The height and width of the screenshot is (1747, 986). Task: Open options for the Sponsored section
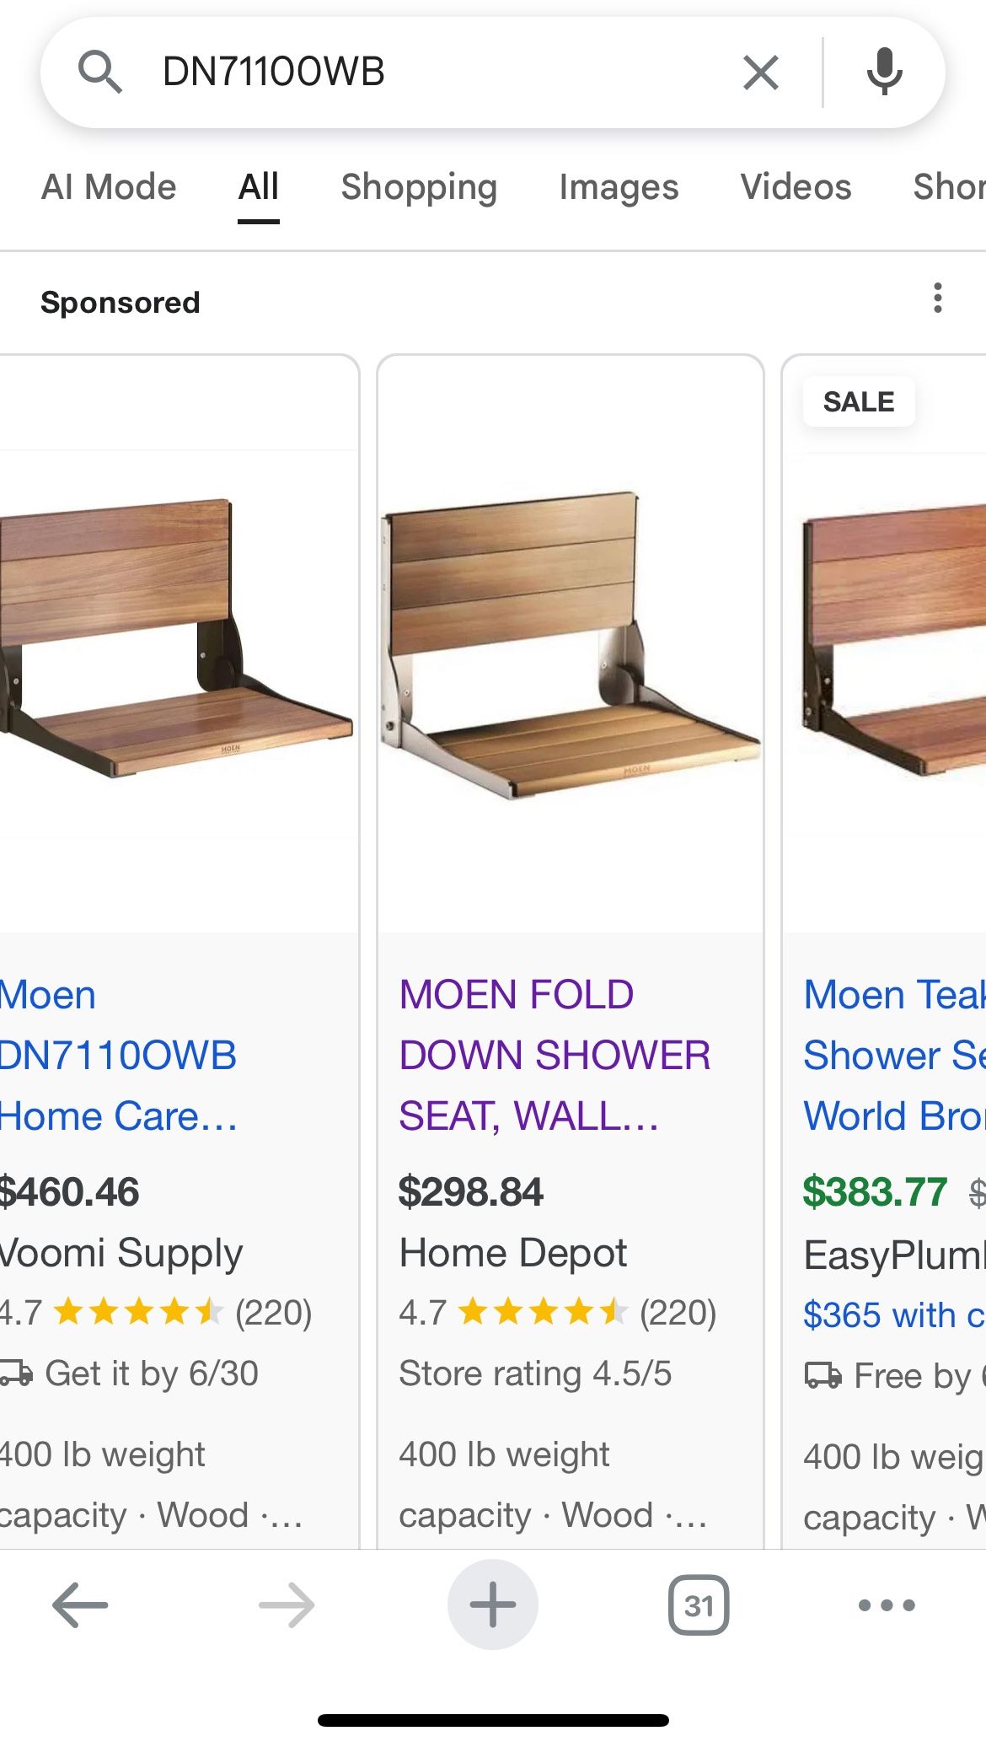[x=937, y=299]
